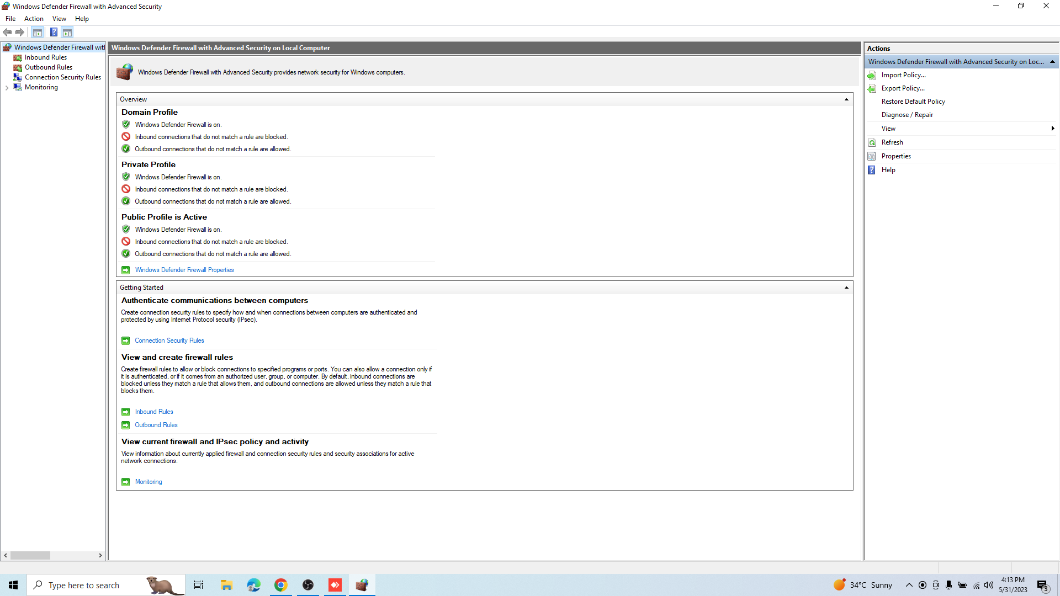This screenshot has height=596, width=1060.
Task: Click the Import Policy green icon
Action: [x=872, y=75]
